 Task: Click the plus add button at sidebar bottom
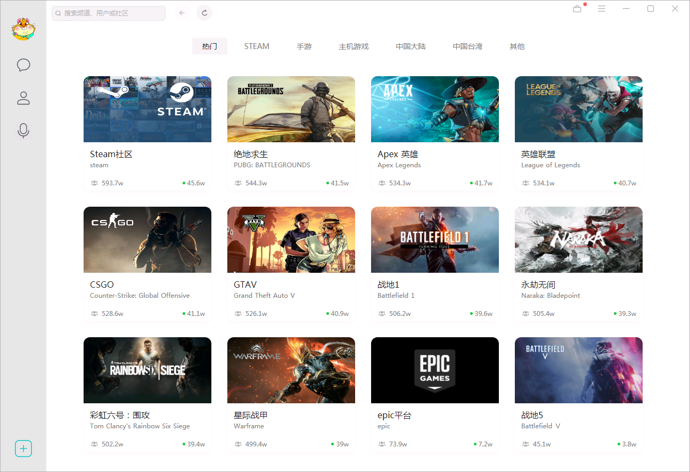23,449
